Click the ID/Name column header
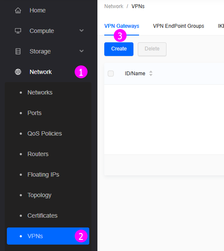This screenshot has width=224, height=251. (x=135, y=74)
